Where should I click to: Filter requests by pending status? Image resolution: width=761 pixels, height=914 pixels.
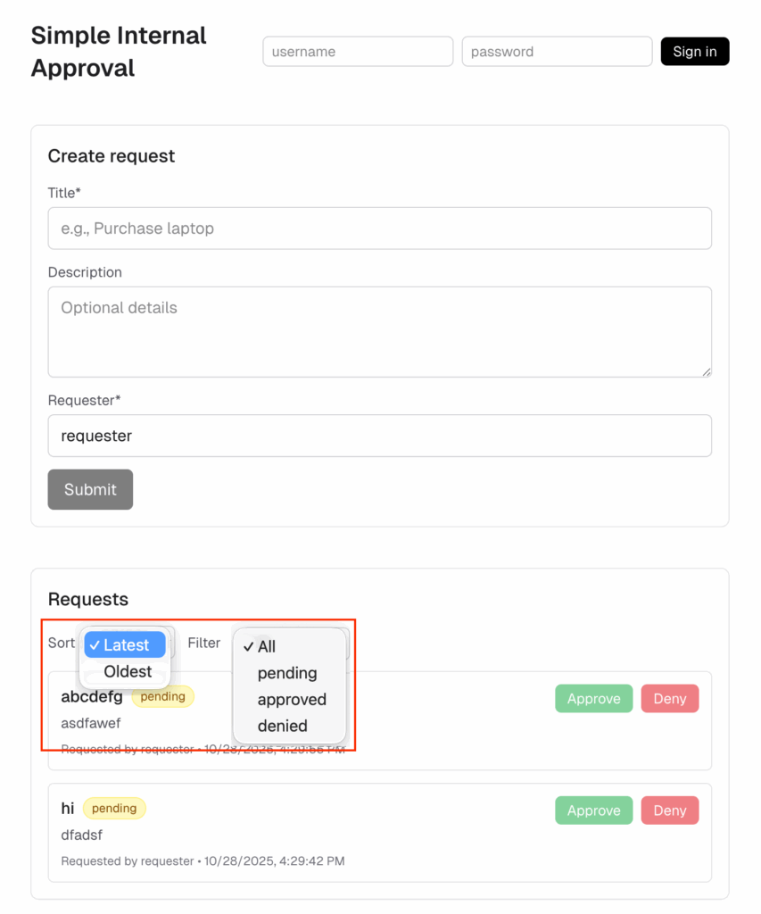(287, 673)
